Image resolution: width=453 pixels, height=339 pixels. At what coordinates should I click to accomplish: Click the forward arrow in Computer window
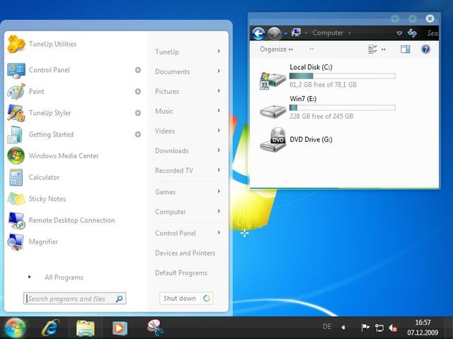pyautogui.click(x=274, y=33)
